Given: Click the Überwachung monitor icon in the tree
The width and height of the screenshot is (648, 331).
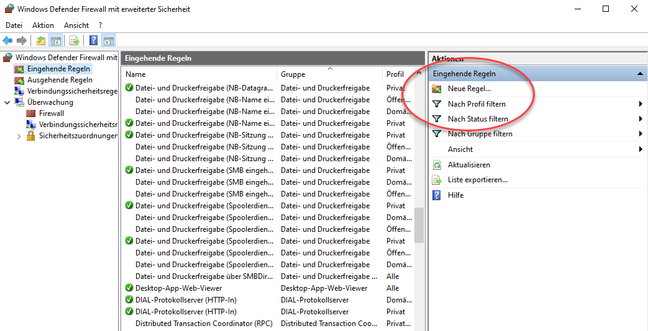Looking at the screenshot, I should (19, 102).
